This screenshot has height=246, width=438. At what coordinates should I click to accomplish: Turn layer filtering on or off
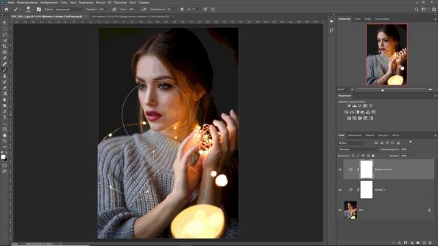pyautogui.click(x=411, y=142)
